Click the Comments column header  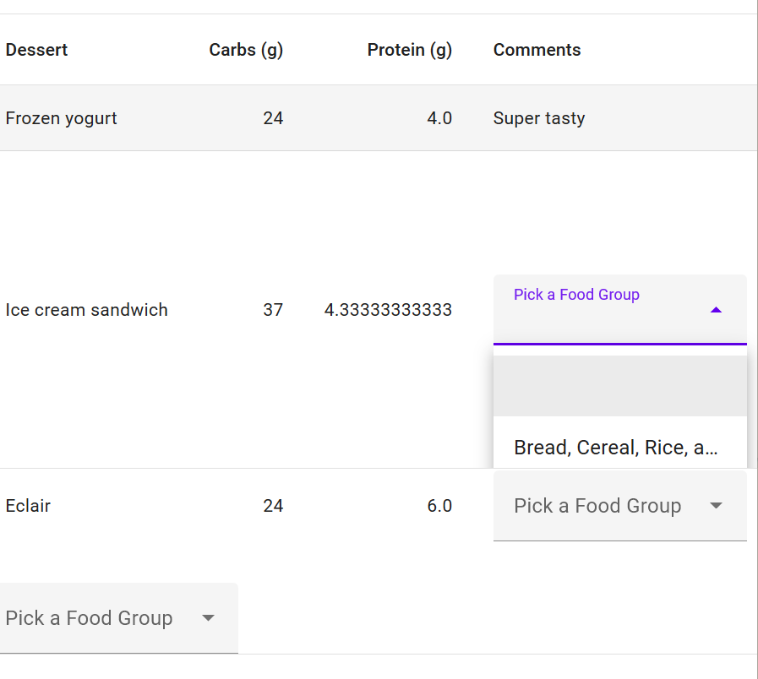coord(537,50)
